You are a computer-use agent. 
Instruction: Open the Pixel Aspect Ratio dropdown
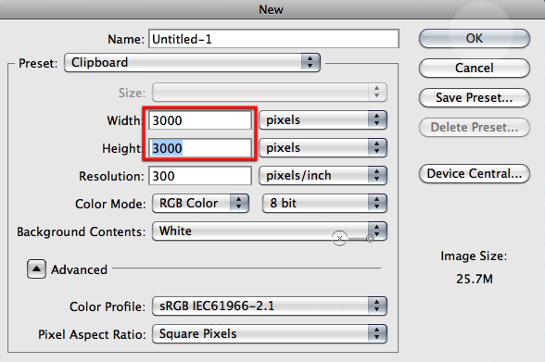click(270, 334)
